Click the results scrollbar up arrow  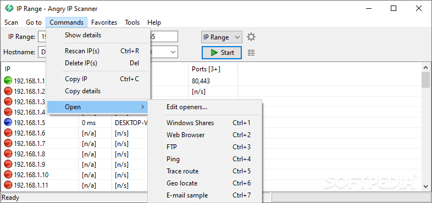pos(425,67)
